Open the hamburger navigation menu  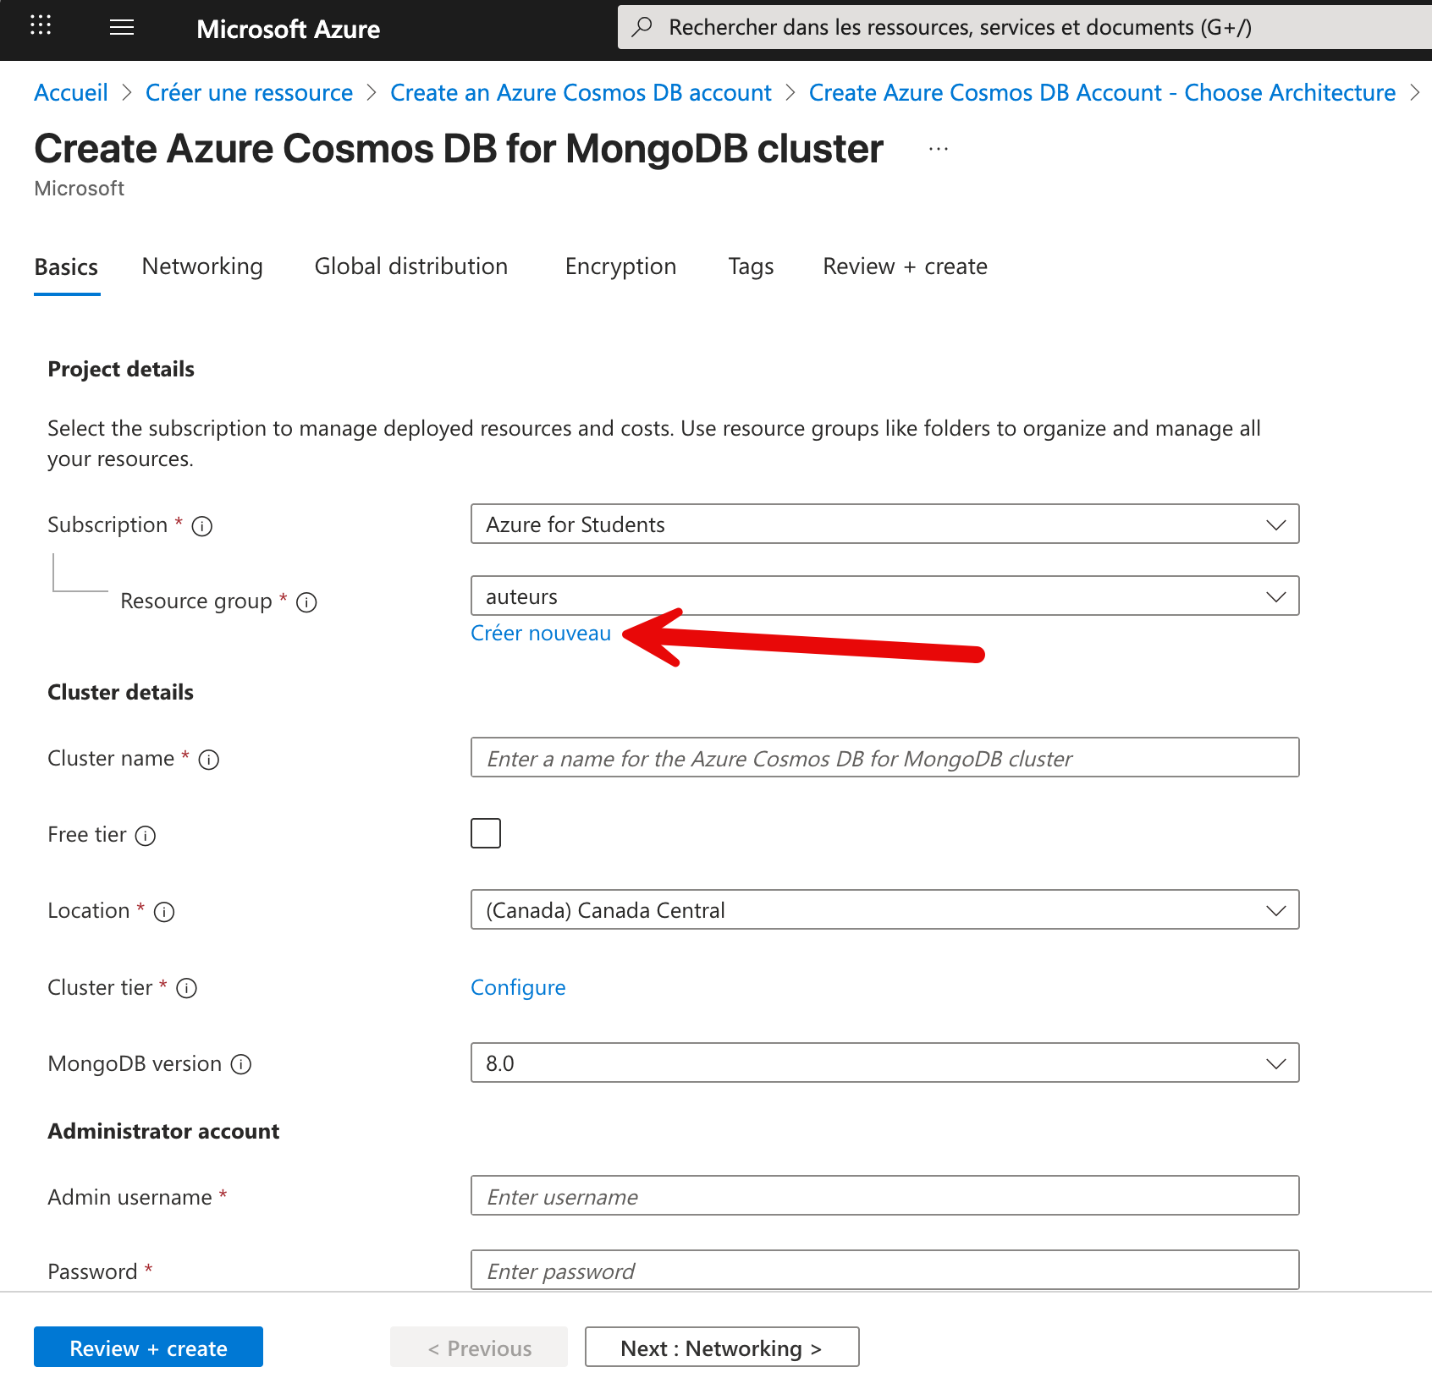pyautogui.click(x=121, y=26)
